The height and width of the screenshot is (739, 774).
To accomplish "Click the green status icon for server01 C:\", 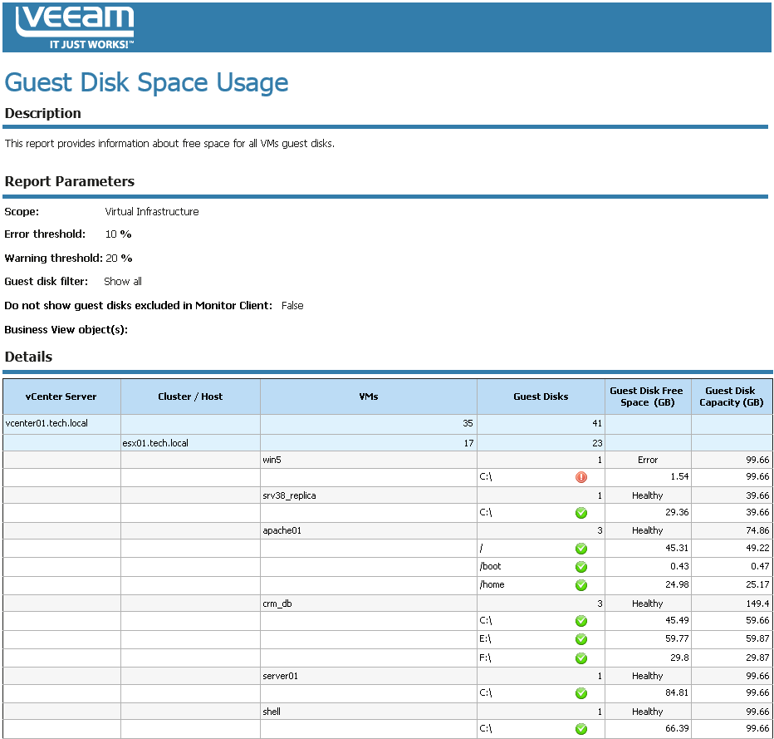I will (581, 693).
